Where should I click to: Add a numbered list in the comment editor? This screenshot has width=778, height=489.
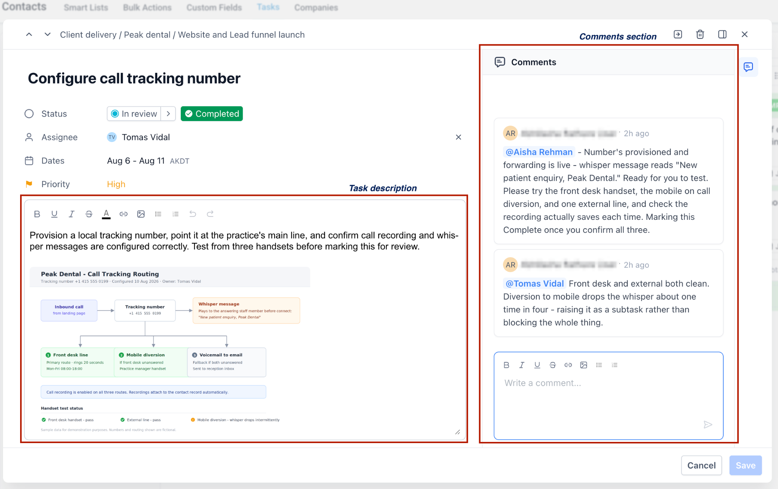[x=615, y=365]
